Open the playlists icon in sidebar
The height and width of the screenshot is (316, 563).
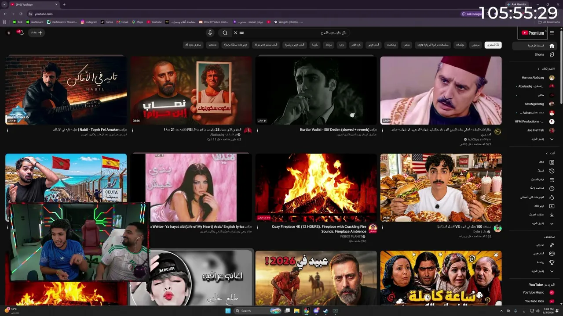(552, 180)
